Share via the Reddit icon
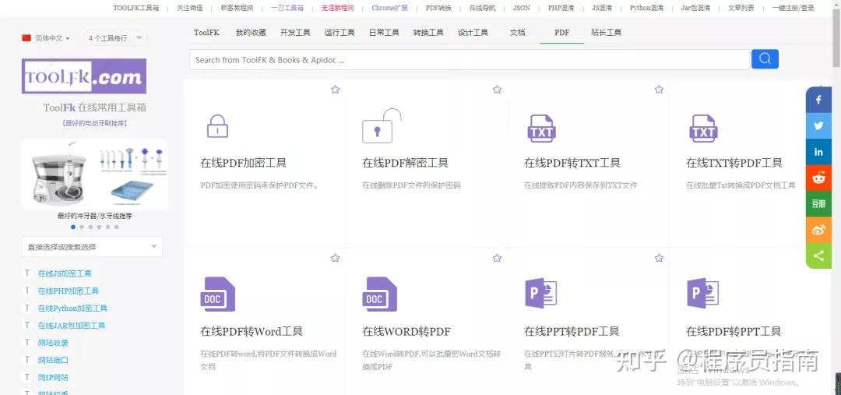Screen dimensions: 841x395 [x=818, y=178]
